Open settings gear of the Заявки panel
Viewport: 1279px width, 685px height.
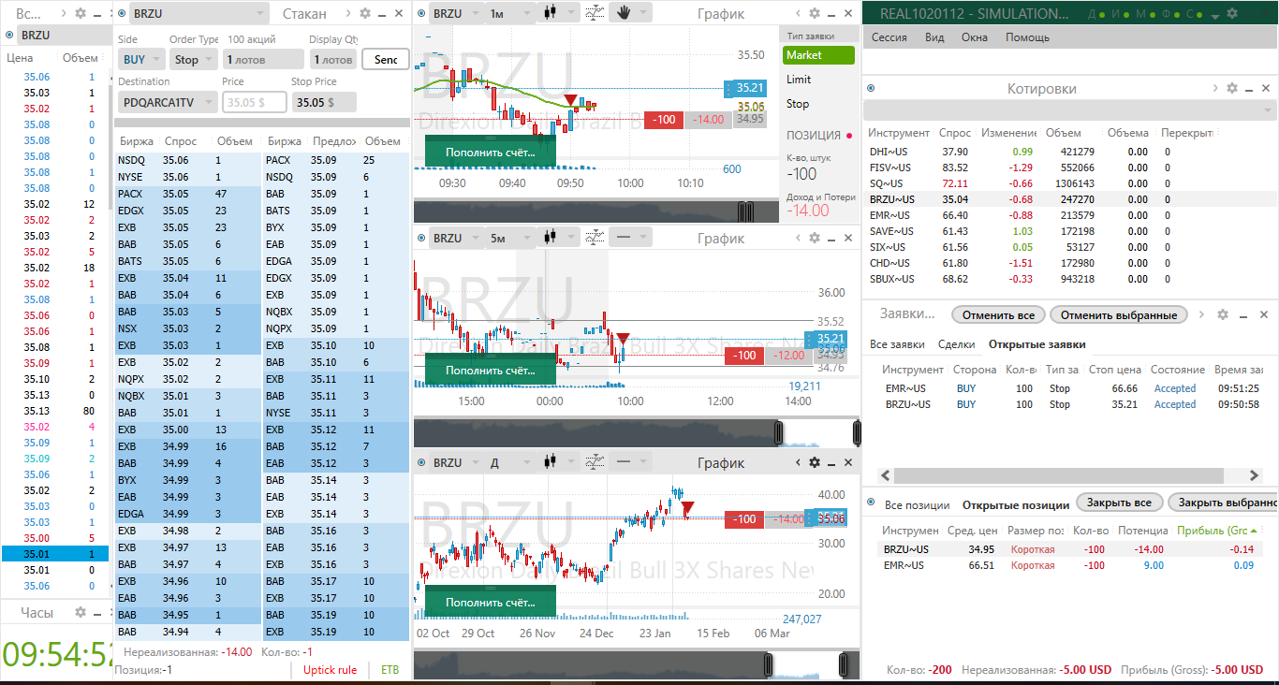pyautogui.click(x=1224, y=314)
